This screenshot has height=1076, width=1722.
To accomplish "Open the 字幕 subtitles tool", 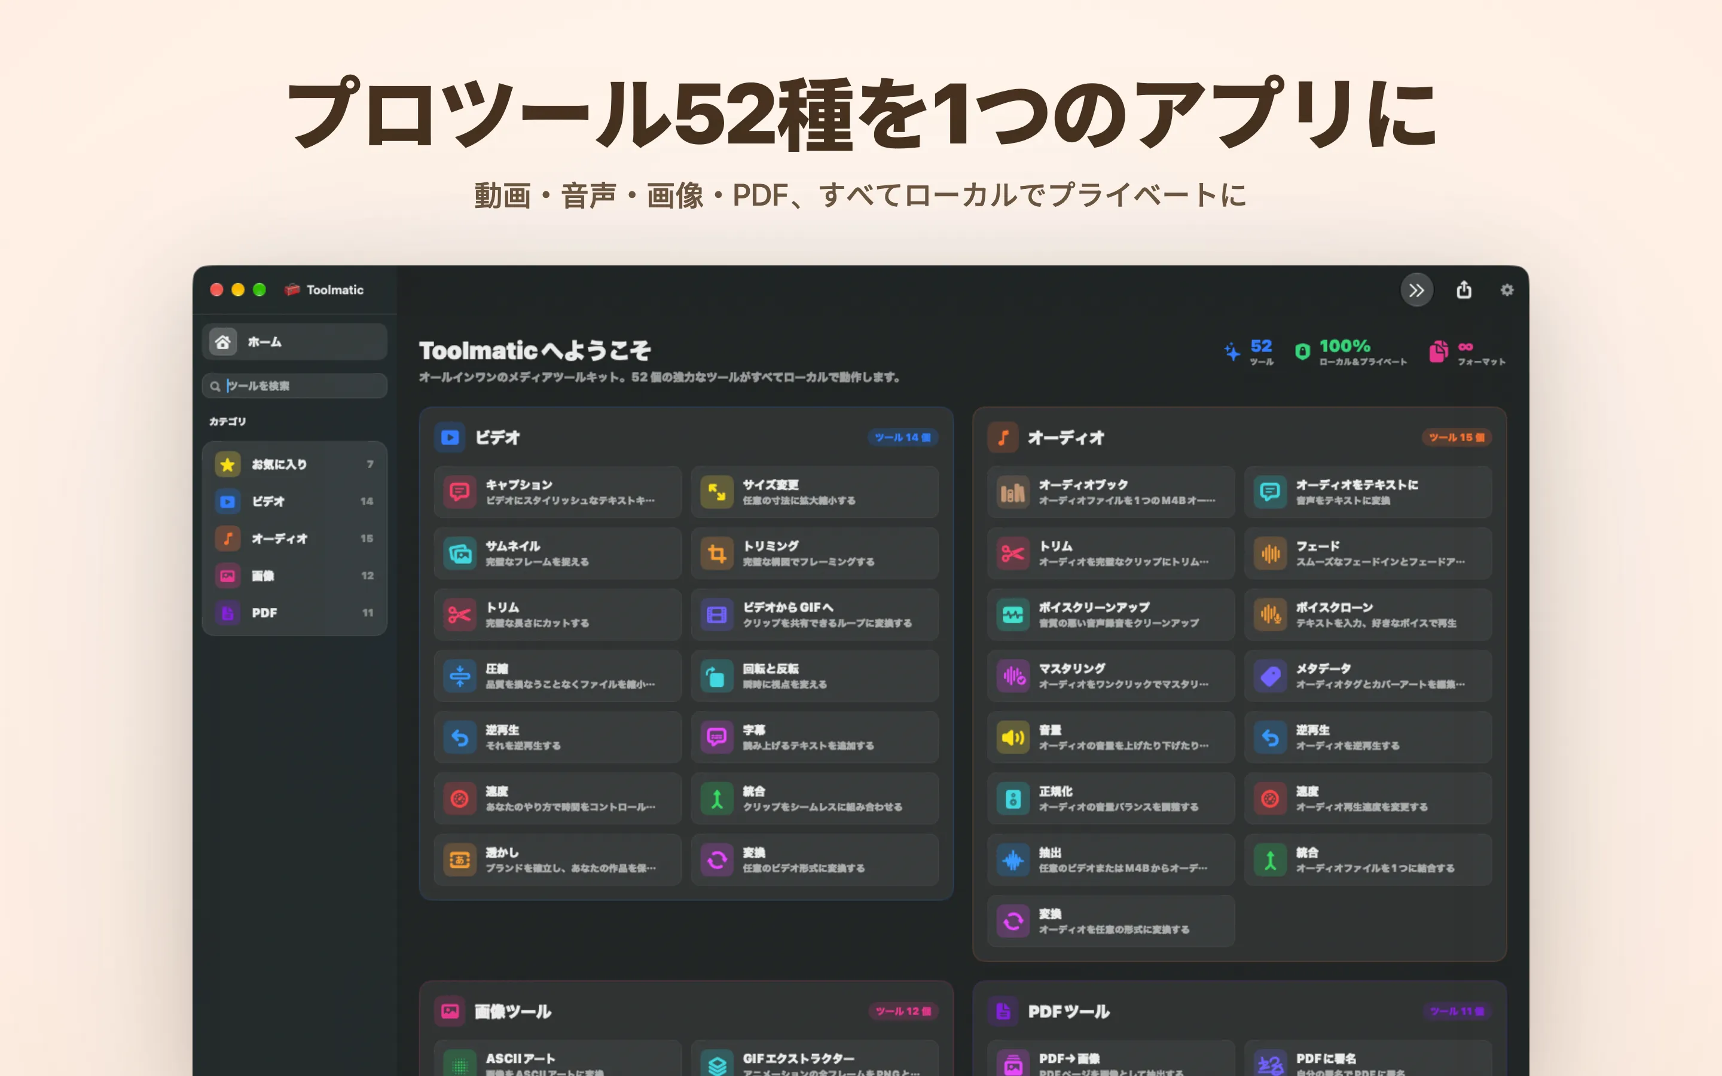I will 815,736.
